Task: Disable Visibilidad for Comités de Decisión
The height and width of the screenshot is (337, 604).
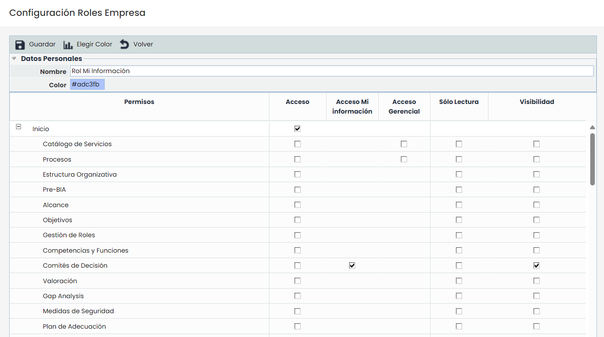Action: [x=536, y=266]
